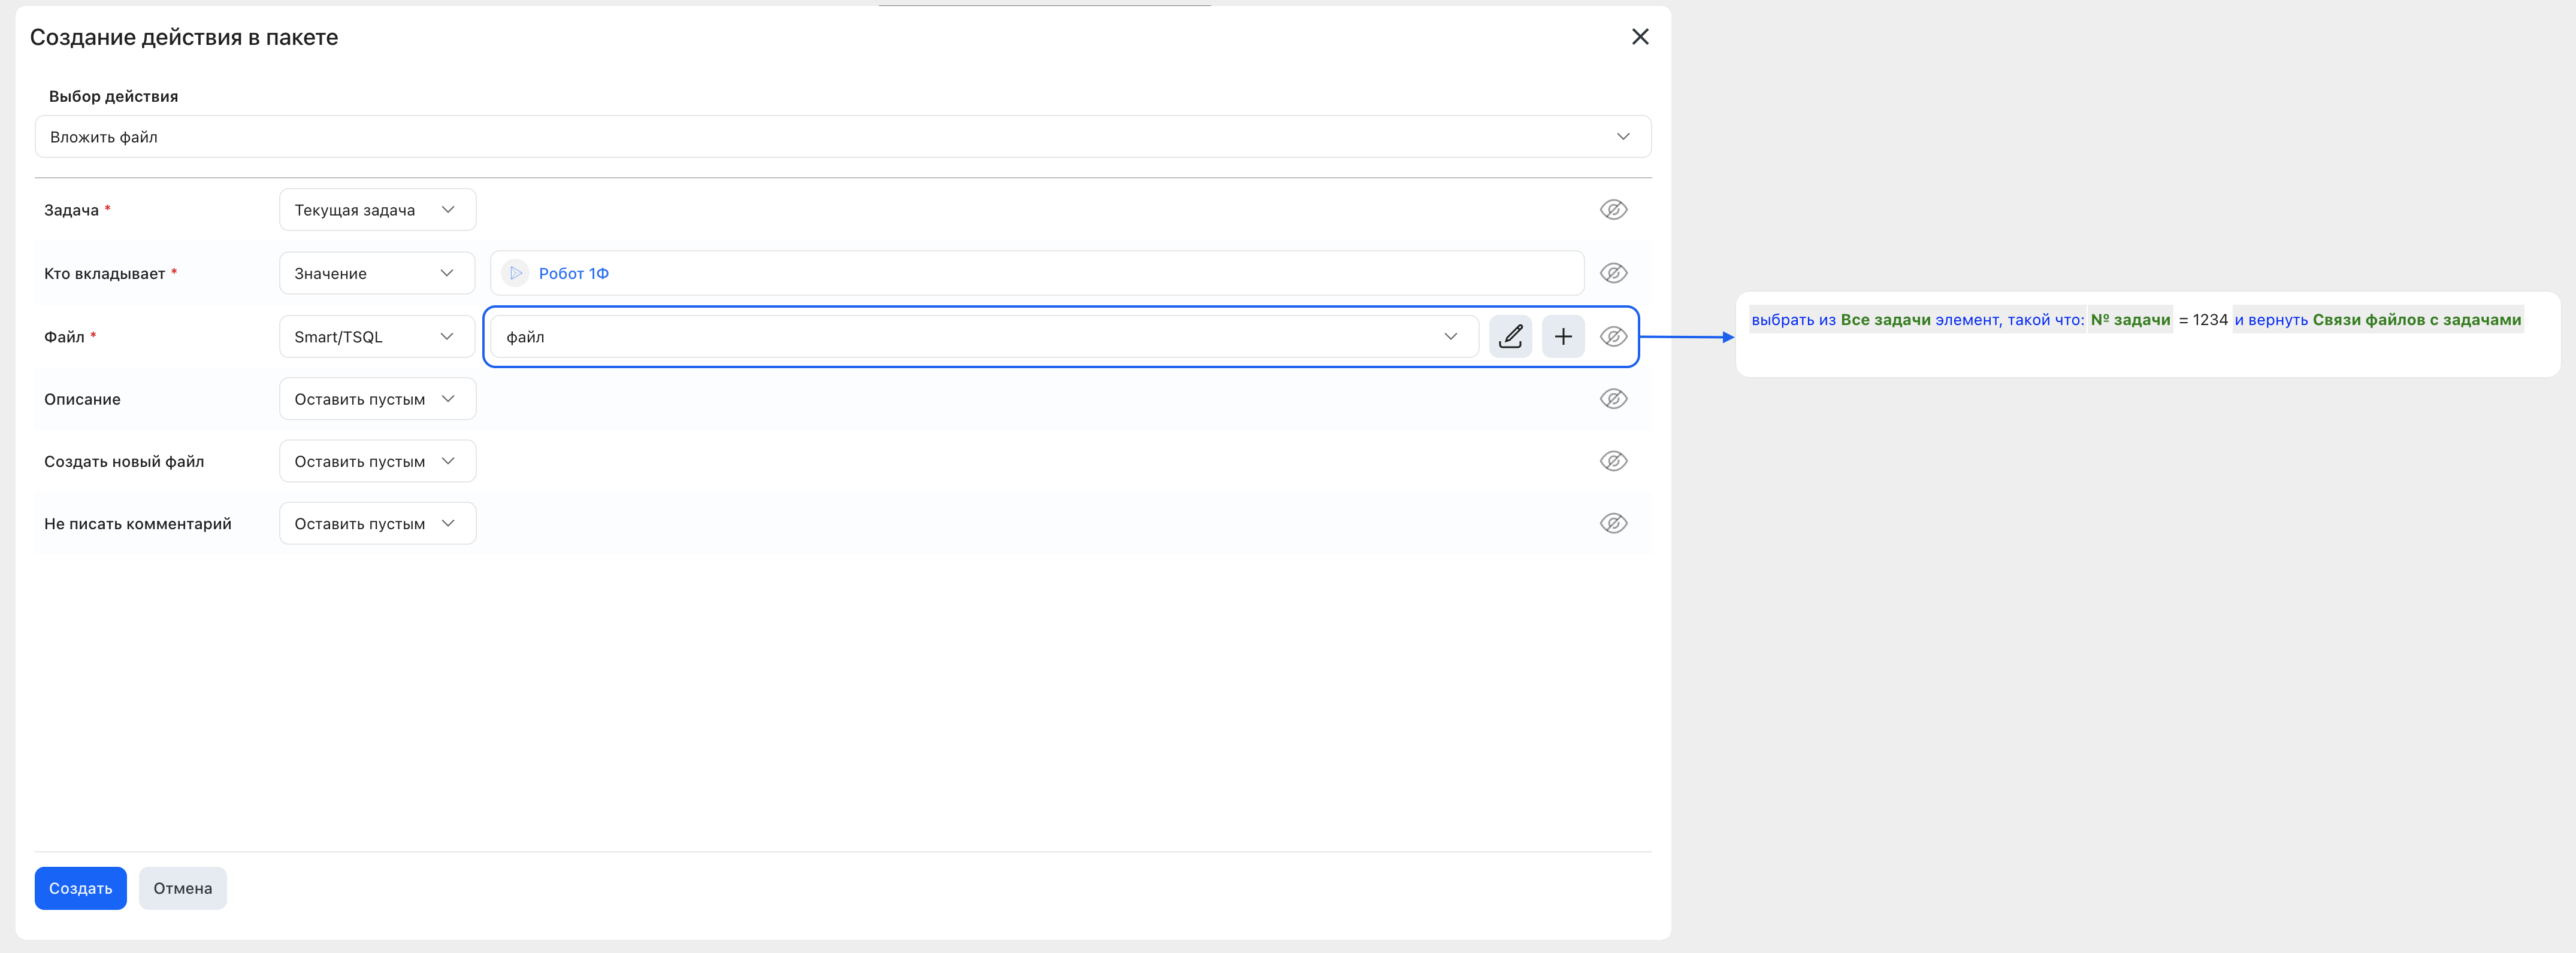Viewport: 2576px width, 953px height.
Task: Click the Задача field label
Action: tap(71, 210)
